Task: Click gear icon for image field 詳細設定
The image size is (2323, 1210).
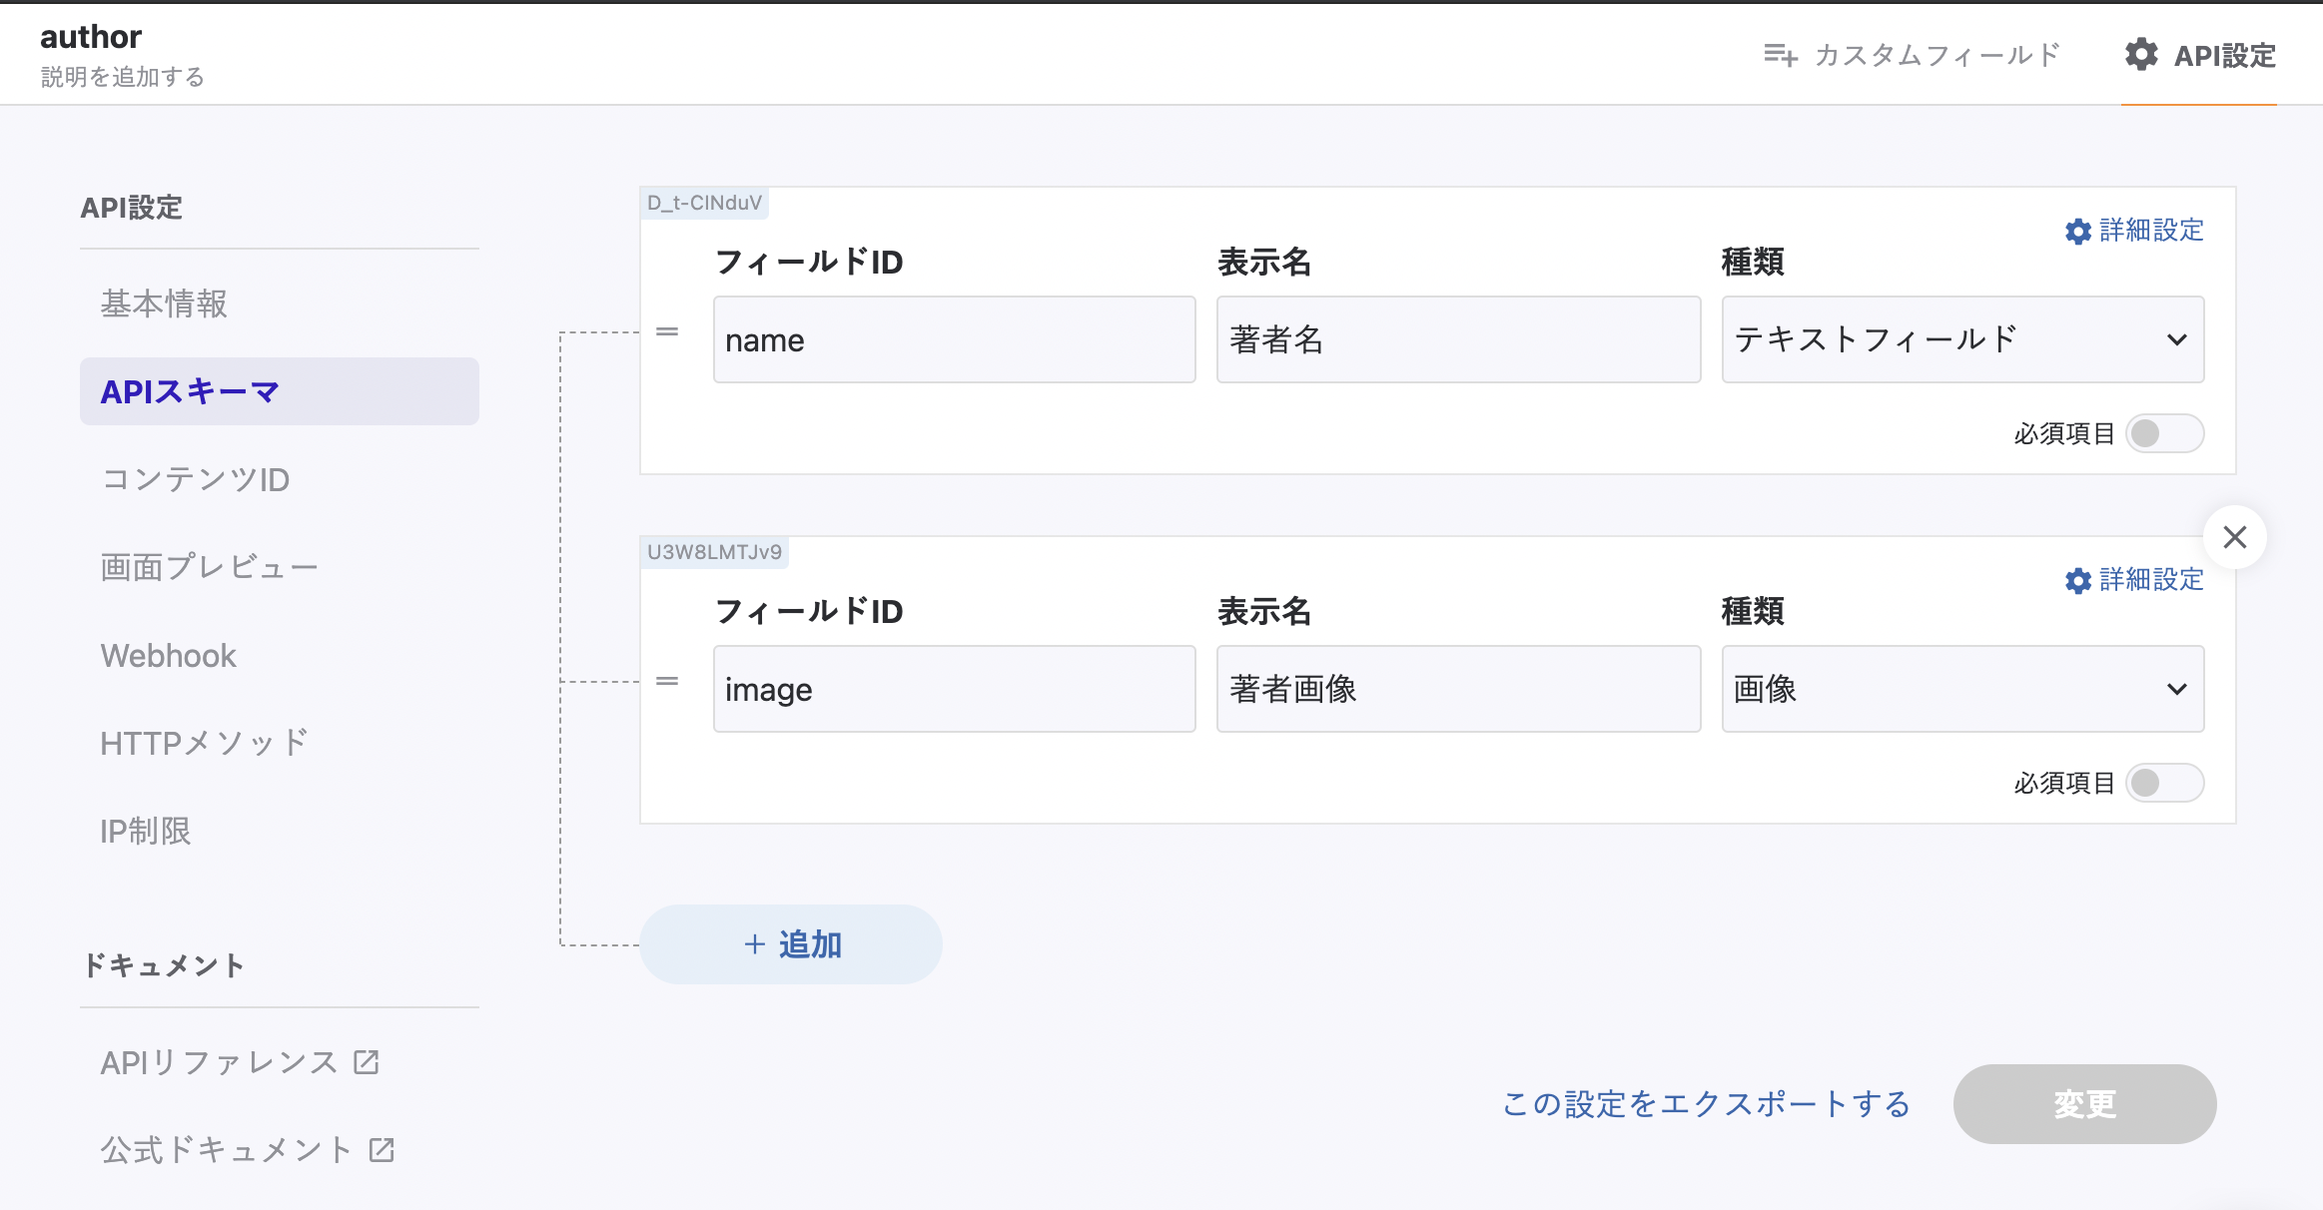Action: pyautogui.click(x=2078, y=581)
